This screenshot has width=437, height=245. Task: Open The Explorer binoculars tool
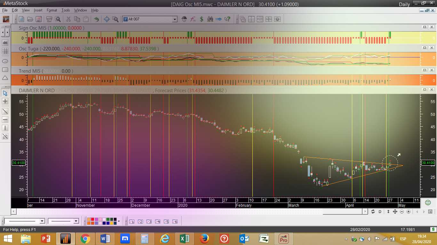coord(210,19)
